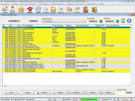Open the Produtos boxes icon
135x101 pixels.
click(x=21, y=9)
